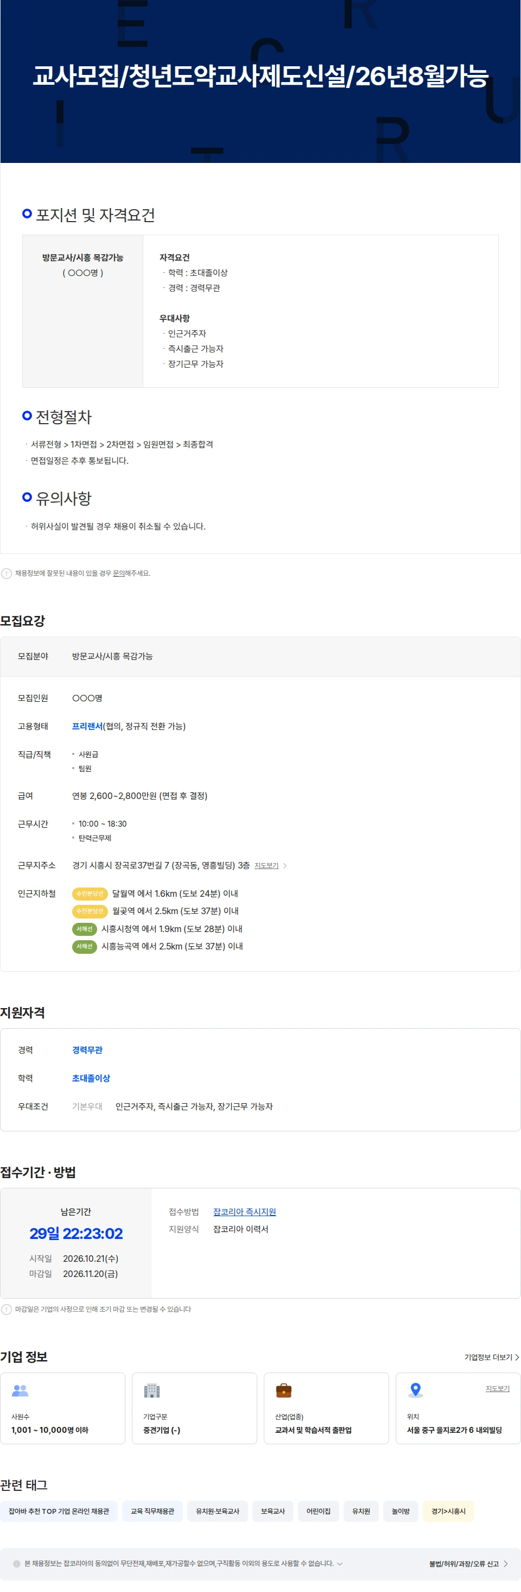
Task: Click the company type building icon
Action: pyautogui.click(x=152, y=1390)
